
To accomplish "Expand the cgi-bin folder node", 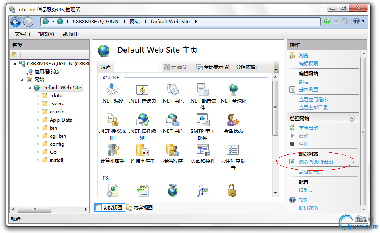I will point(37,136).
